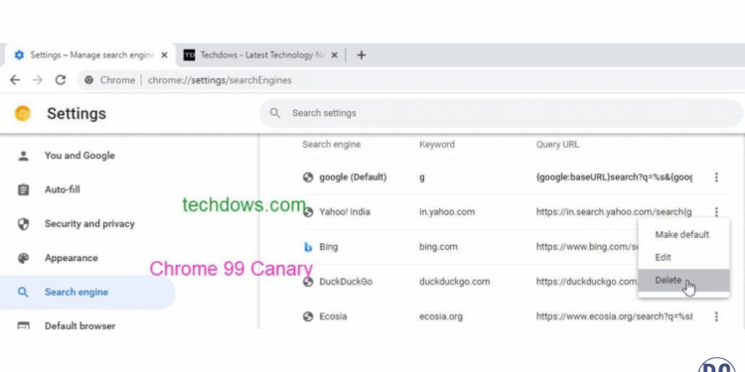Click the globe icon for DuckDuckGo
This screenshot has height=372, width=745.
[308, 282]
